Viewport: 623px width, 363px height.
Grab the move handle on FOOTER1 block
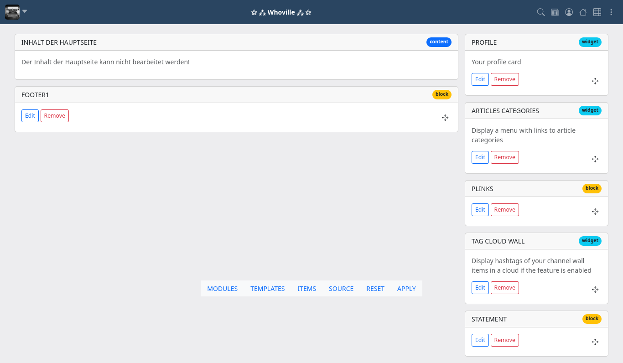click(445, 118)
